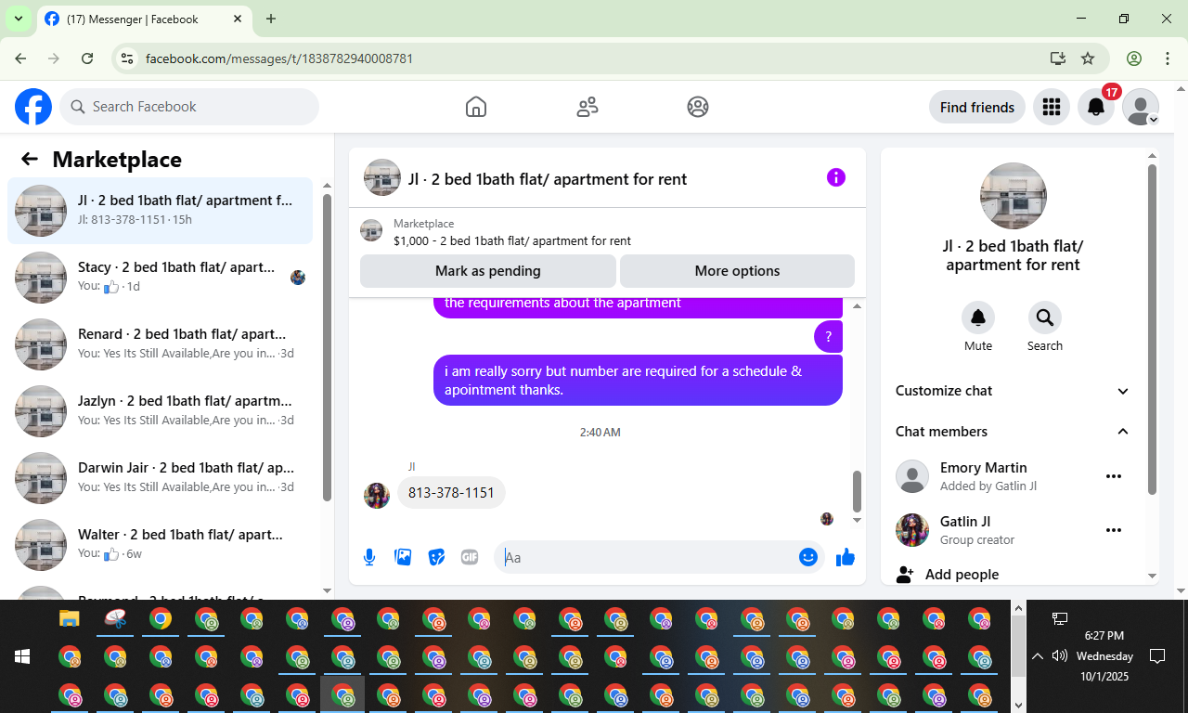Open the sticker picker icon

[x=436, y=557]
